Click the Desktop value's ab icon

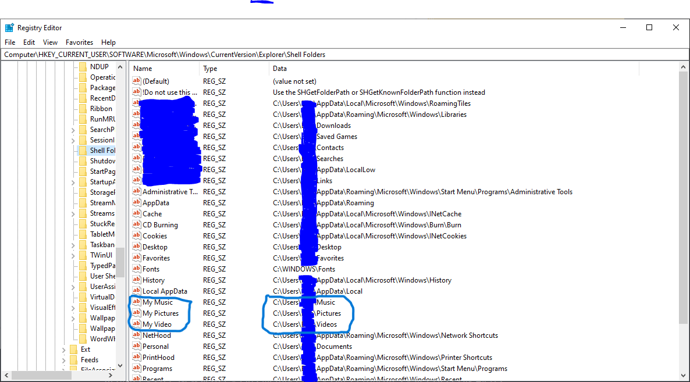tap(137, 247)
